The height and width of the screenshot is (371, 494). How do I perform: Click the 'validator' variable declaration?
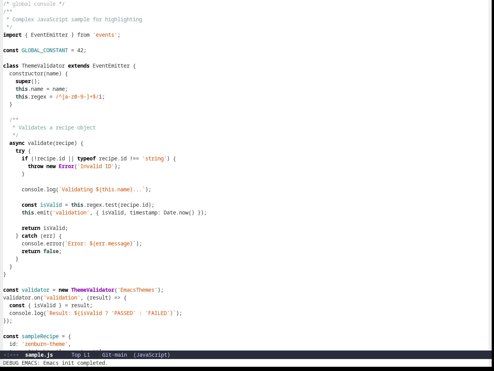[36, 290]
